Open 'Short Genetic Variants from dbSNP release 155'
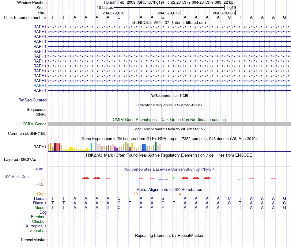Viewport: 291px width, 247px height. [169, 129]
